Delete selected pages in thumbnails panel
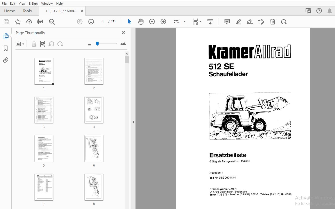The image size is (335, 209). (x=34, y=44)
